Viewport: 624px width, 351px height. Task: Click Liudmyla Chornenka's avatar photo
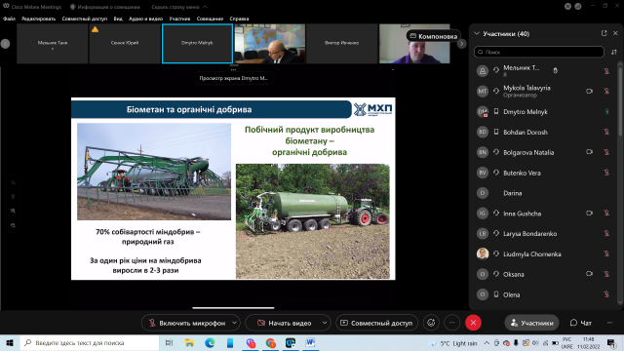point(483,253)
